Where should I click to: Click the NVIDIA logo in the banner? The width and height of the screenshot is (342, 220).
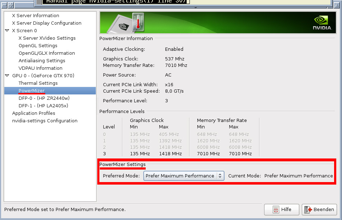pyautogui.click(x=322, y=23)
